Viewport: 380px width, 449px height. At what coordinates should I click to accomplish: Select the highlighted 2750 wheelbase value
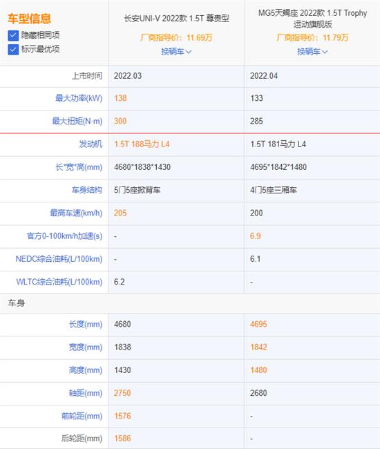click(122, 393)
